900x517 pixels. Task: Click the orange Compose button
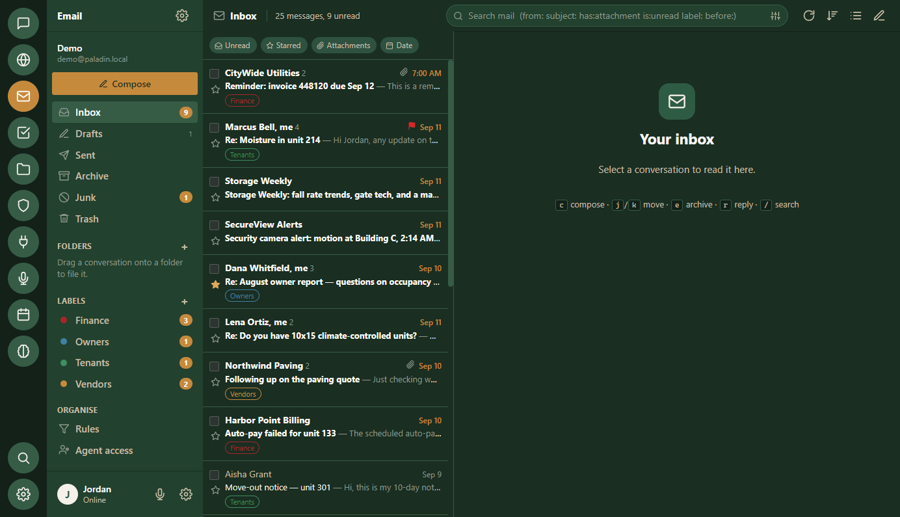[x=125, y=84]
